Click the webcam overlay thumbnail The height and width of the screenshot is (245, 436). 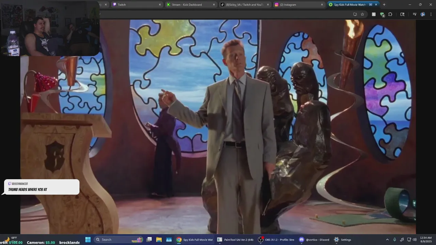pyautogui.click(x=50, y=29)
